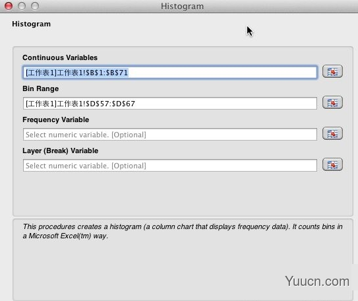Close the Histogram window with red button
The image size is (358, 301).
(9, 6)
